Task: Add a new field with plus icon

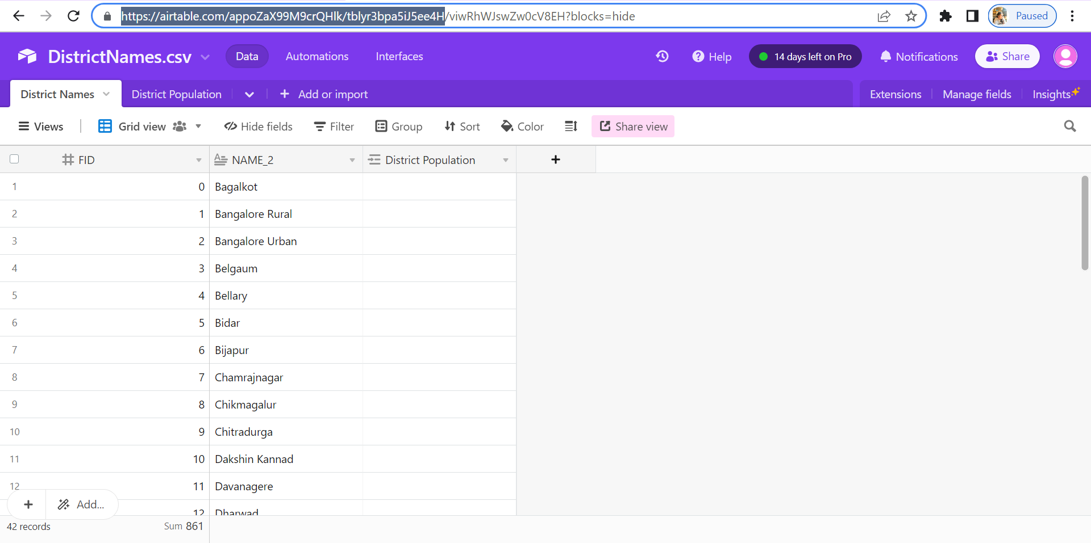Action: click(x=555, y=160)
